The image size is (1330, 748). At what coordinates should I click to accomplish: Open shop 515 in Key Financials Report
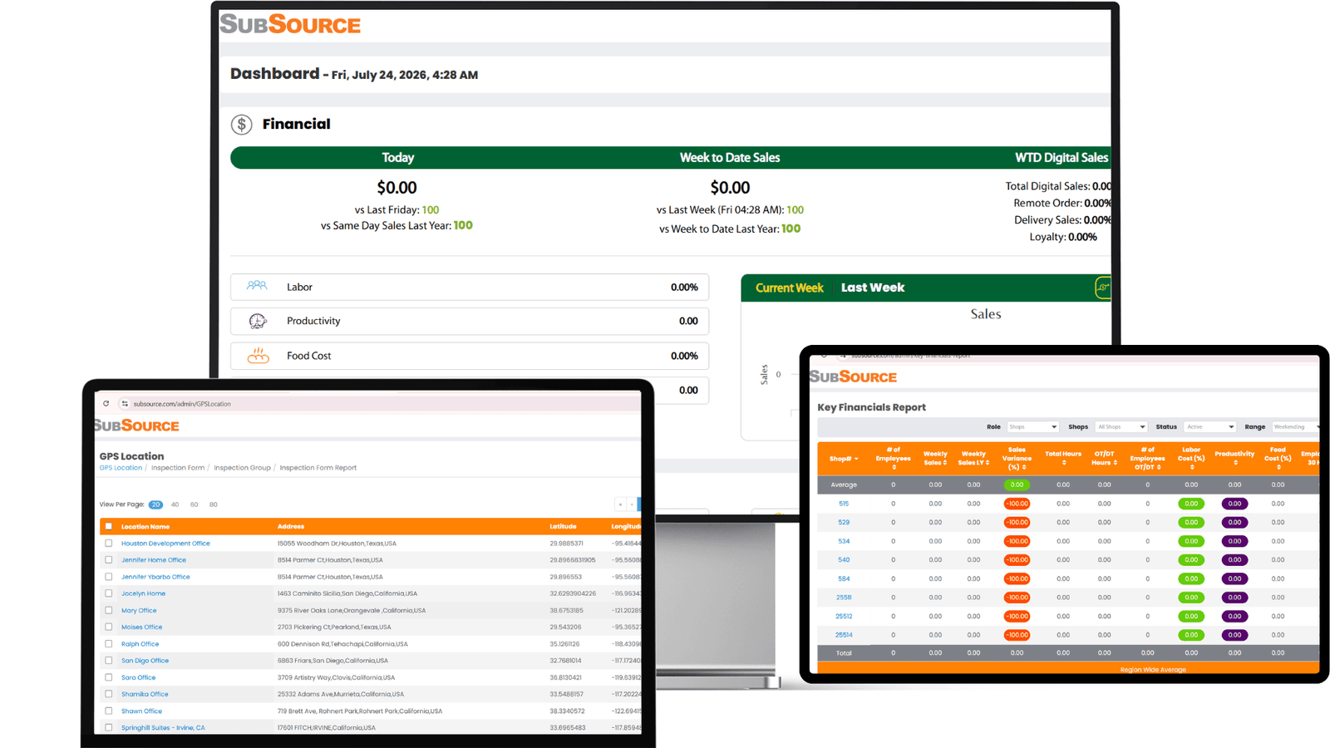point(844,504)
